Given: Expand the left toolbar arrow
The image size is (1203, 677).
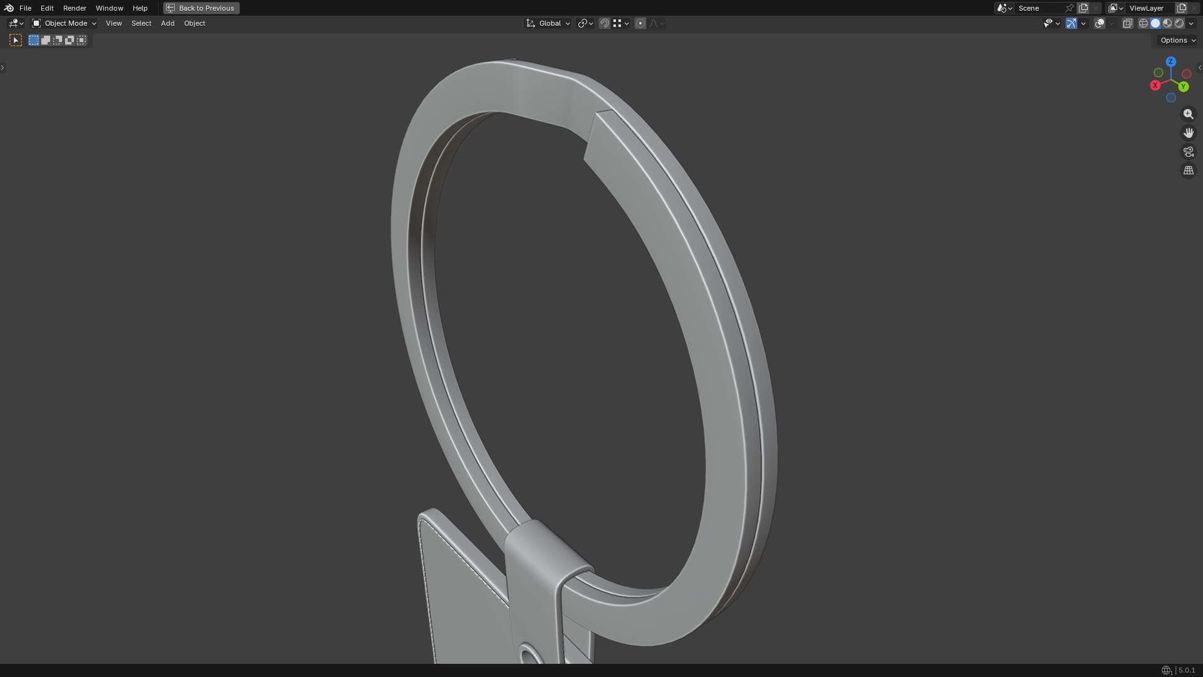Looking at the screenshot, I should click(x=3, y=68).
